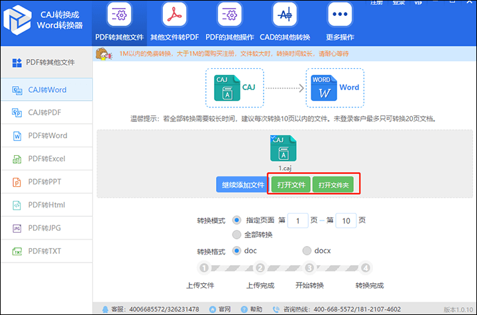Switch to CAJ转PDF in sidebar
The height and width of the screenshot is (315, 477).
[46, 113]
